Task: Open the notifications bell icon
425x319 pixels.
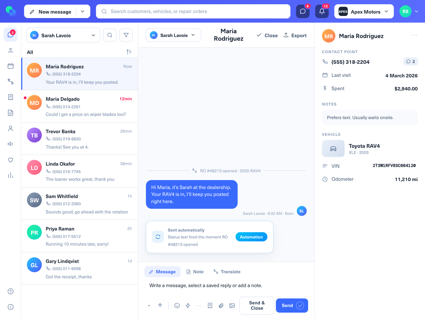Action: 322,11
